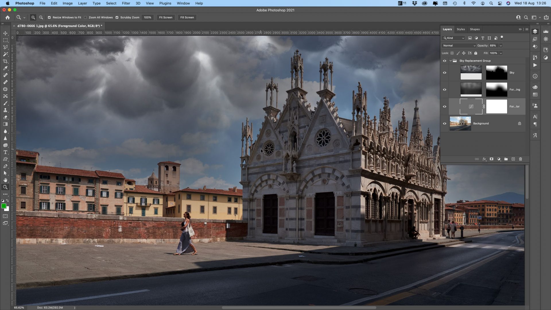551x310 pixels.
Task: Select the Horizontal Type tool
Action: point(5,152)
